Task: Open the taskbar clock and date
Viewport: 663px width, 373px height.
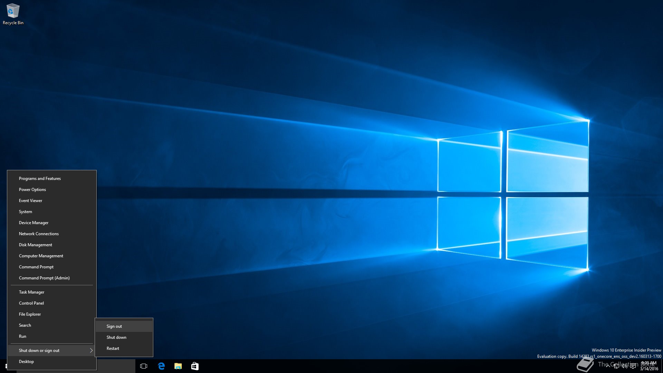Action: tap(649, 366)
